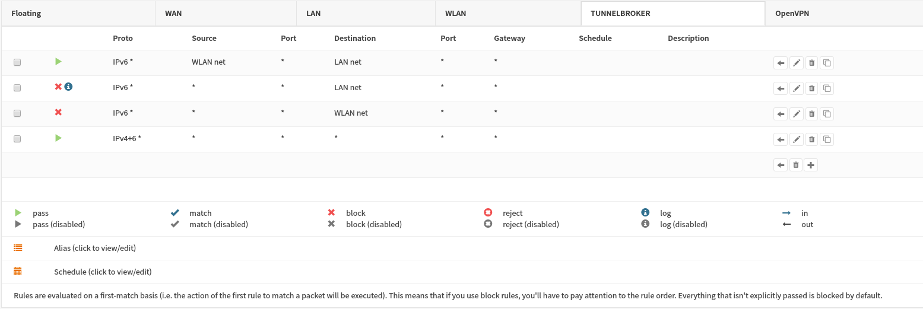Check the box next to the IPv4+6 rule

click(17, 139)
